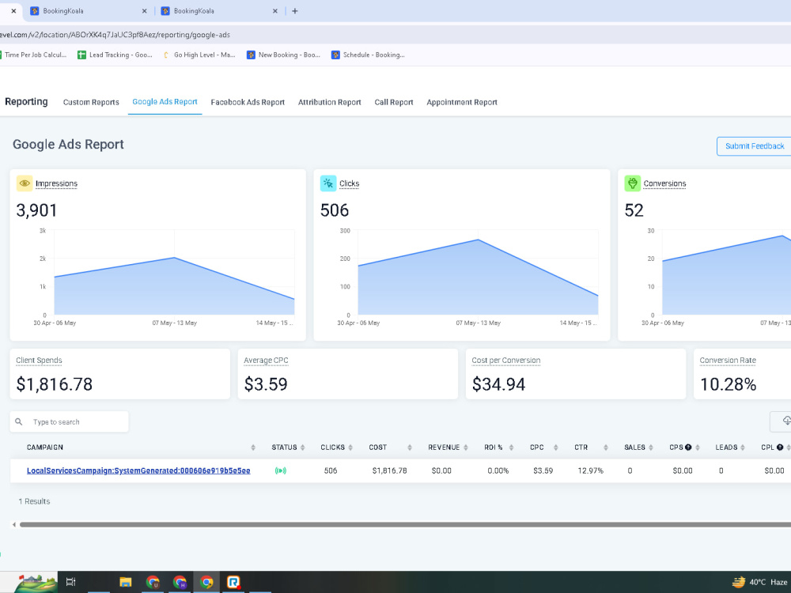Image resolution: width=791 pixels, height=593 pixels.
Task: Open the CPL info tooltip icon
Action: click(x=780, y=448)
